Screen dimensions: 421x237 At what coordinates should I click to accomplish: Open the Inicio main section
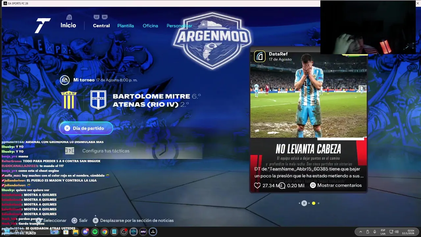tap(68, 25)
